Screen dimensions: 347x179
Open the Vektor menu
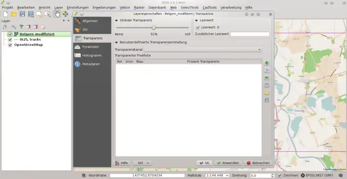pos(125,7)
